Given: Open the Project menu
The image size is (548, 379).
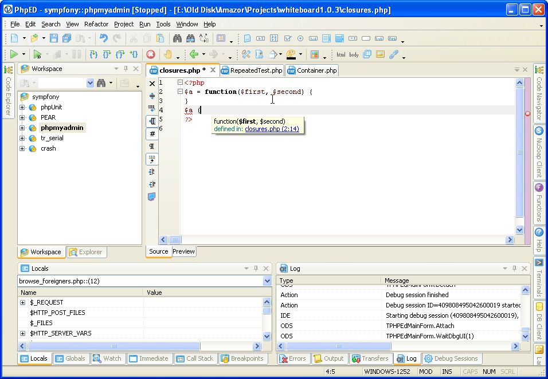Looking at the screenshot, I should point(124,24).
